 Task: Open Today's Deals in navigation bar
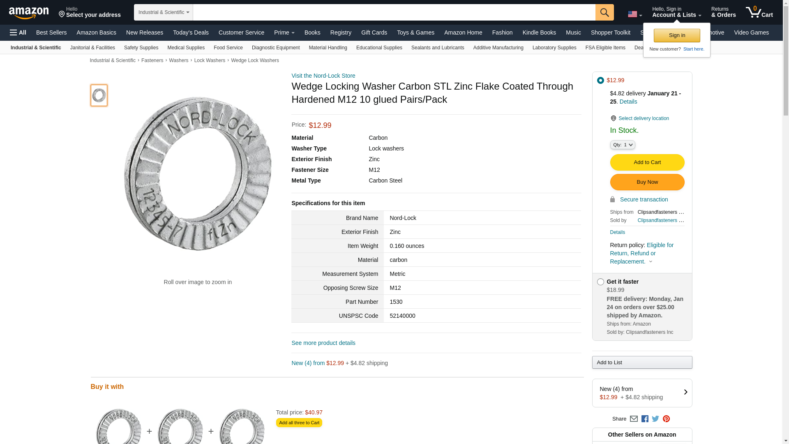click(191, 32)
